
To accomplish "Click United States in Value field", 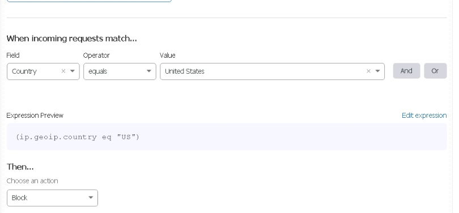I will [184, 71].
